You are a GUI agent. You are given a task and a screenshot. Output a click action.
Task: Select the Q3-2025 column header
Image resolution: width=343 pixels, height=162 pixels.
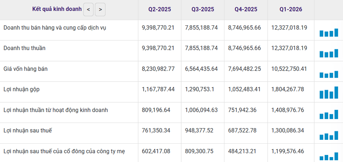pyautogui.click(x=203, y=9)
